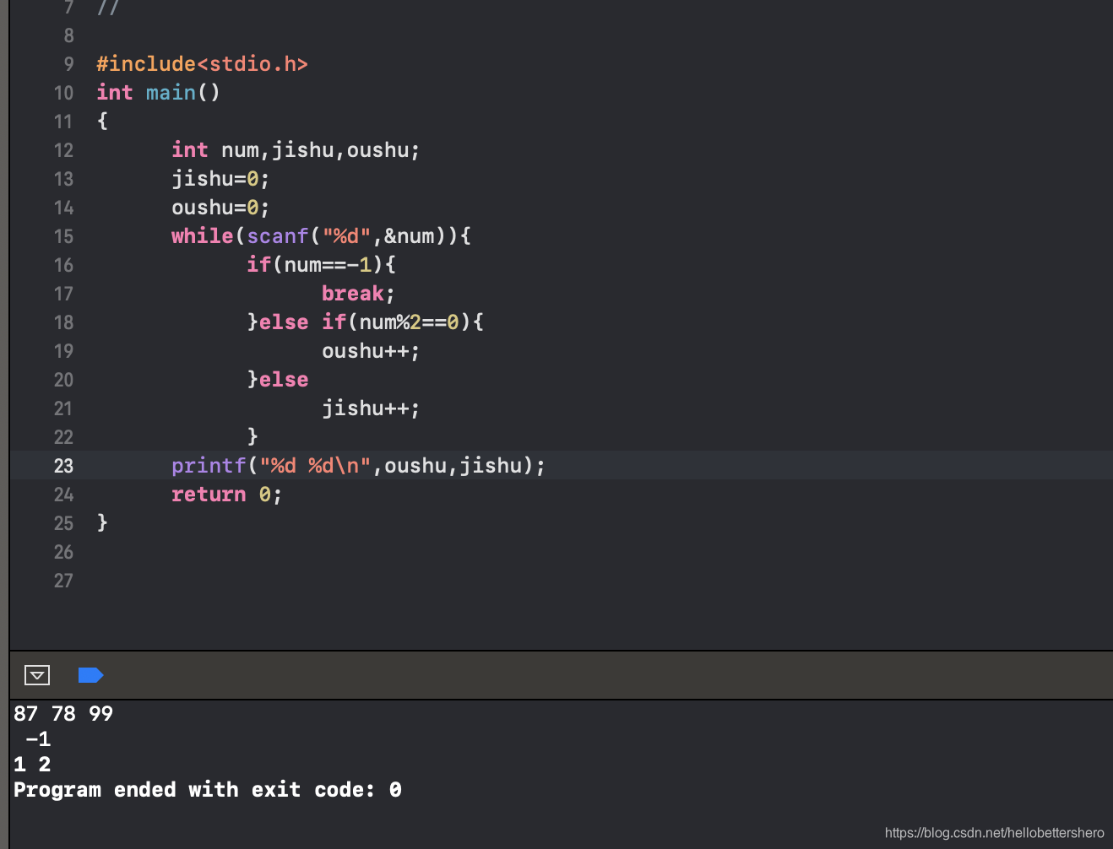
Task: Click the console output 1 2
Action: [32, 765]
